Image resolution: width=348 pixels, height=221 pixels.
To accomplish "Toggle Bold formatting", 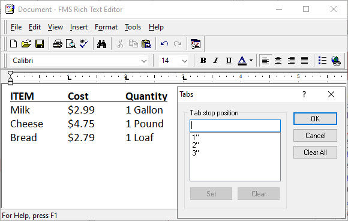I will pyautogui.click(x=203, y=61).
